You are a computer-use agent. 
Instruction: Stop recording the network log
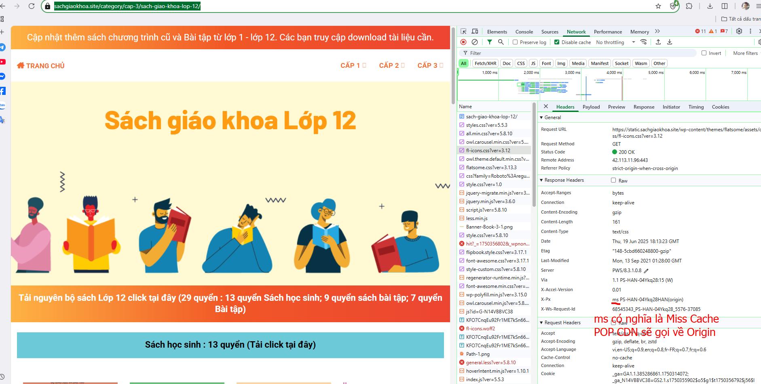click(463, 42)
